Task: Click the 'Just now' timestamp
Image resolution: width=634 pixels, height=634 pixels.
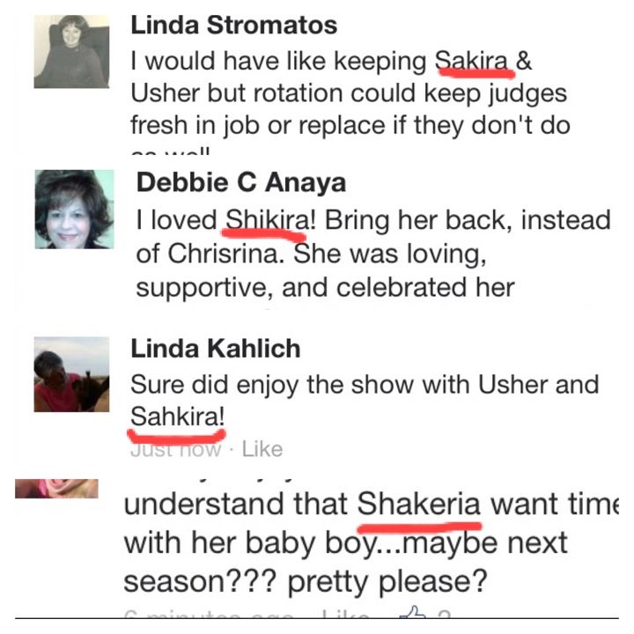Action: tap(175, 449)
